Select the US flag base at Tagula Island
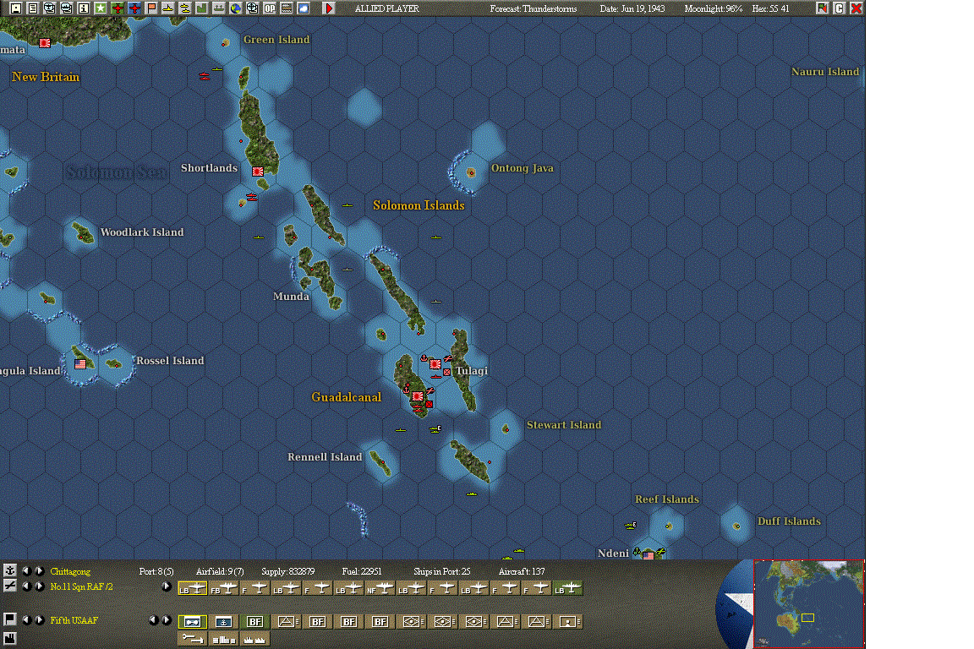This screenshot has width=974, height=649. tap(80, 364)
